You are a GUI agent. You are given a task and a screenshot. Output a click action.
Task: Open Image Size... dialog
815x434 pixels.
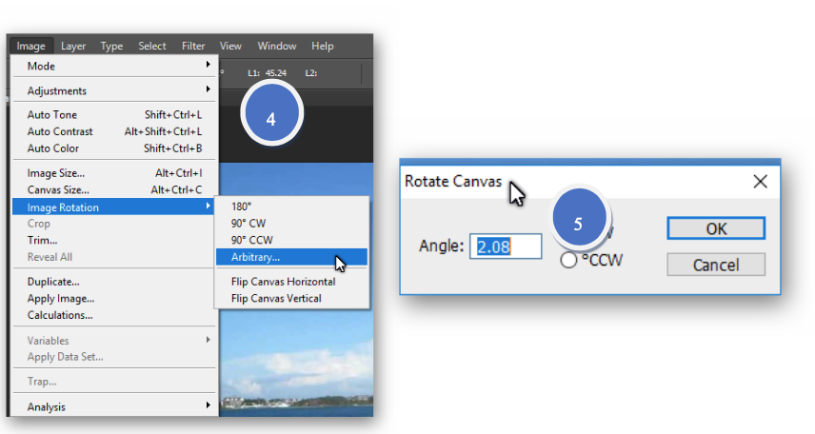(x=56, y=173)
